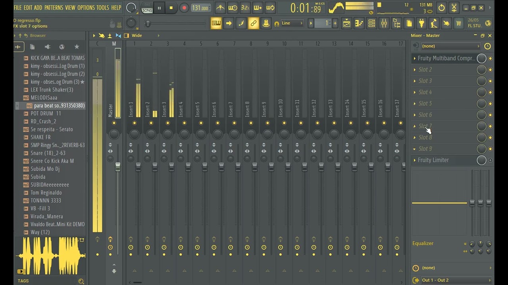The height and width of the screenshot is (285, 508).
Task: Open the Channel rack view icon
Action: [x=371, y=23]
